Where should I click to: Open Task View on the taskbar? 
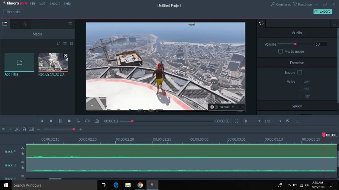[x=103, y=185]
